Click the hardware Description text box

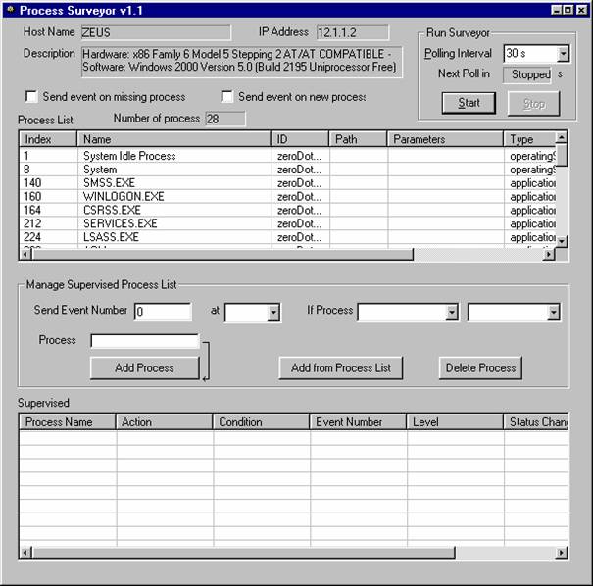[x=242, y=62]
